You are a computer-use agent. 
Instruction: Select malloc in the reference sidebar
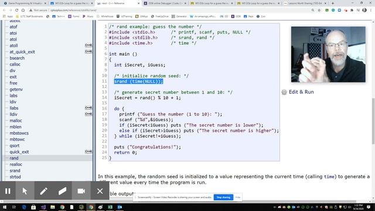16,121
